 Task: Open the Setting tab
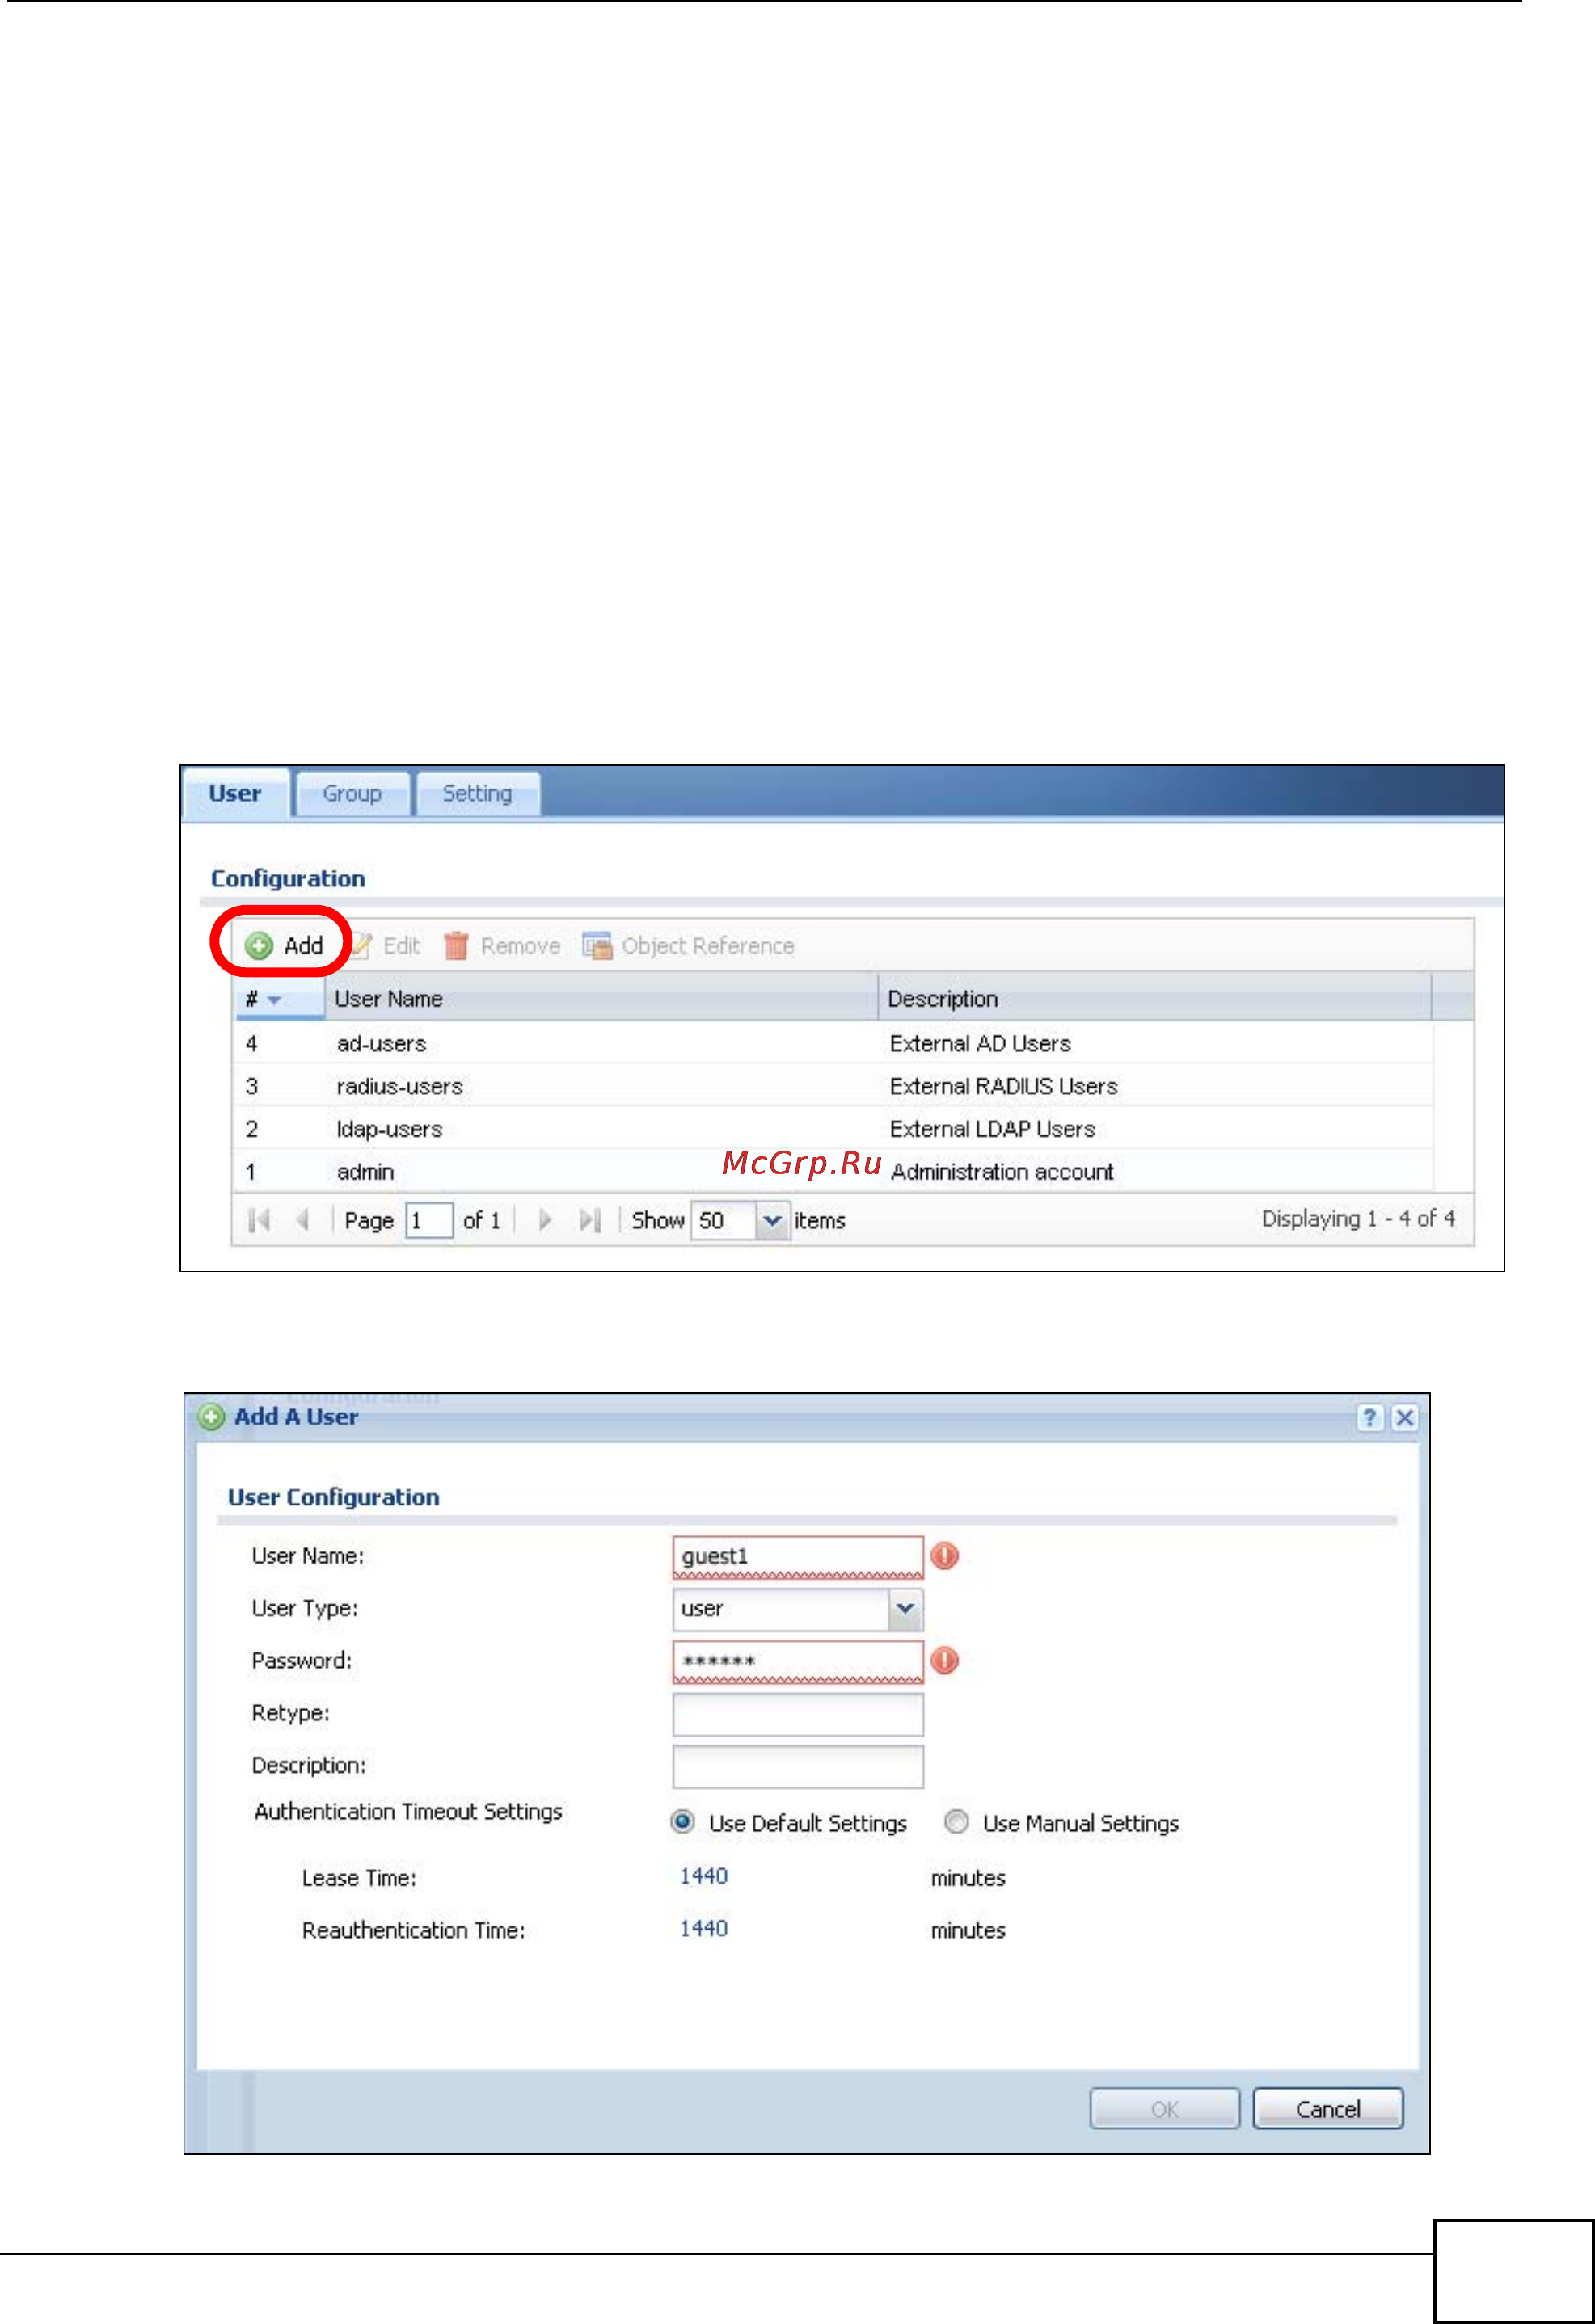tap(477, 794)
